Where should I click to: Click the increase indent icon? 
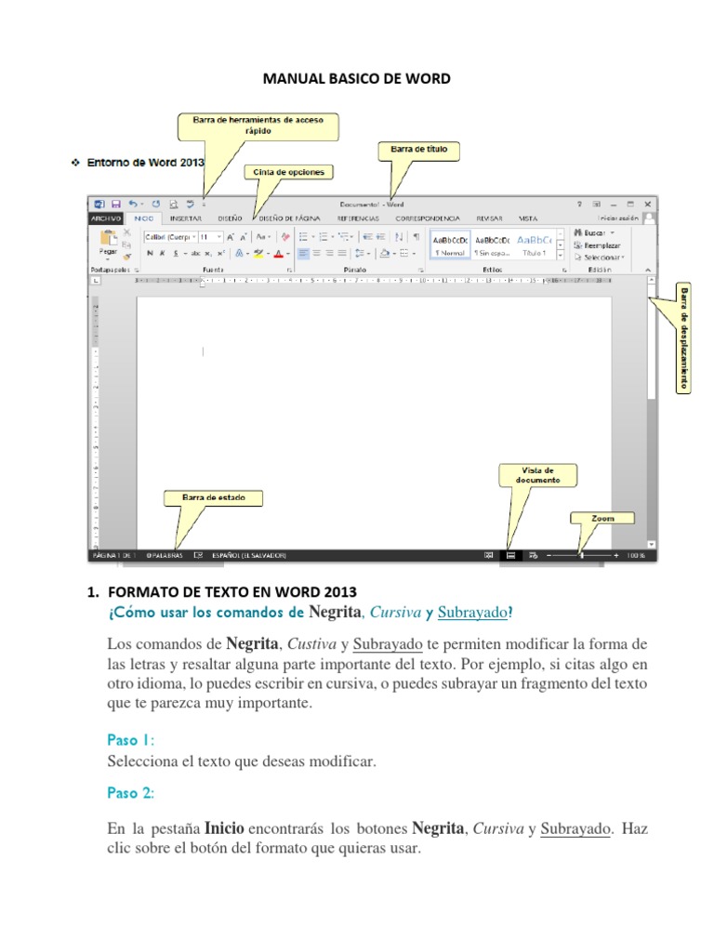380,237
